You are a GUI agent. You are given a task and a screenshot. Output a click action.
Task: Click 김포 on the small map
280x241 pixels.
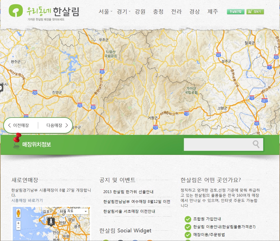(46, 212)
